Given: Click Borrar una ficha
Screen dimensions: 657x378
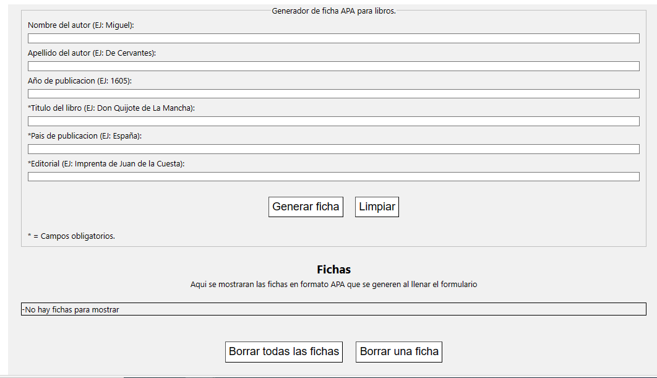Looking at the screenshot, I should pos(398,351).
